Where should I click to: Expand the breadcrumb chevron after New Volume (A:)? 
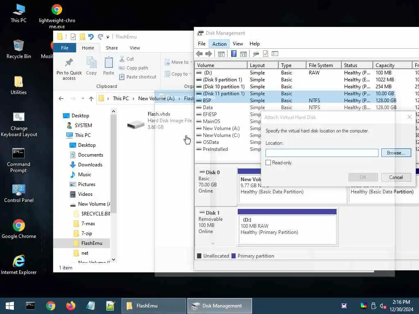[x=179, y=99]
